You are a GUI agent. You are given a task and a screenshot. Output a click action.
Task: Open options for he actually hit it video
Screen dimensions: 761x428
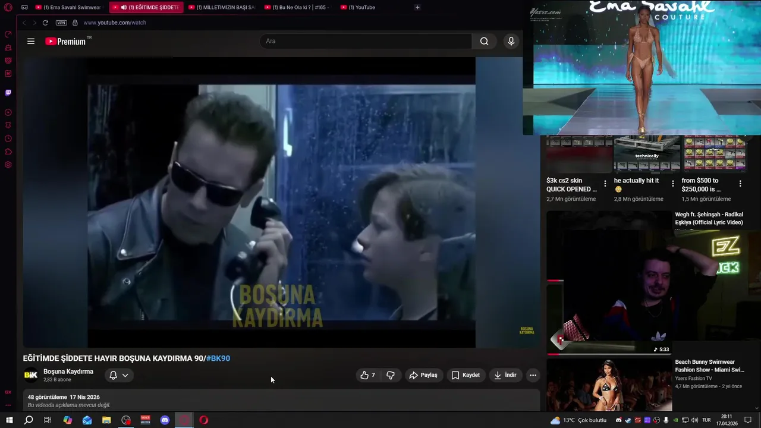(672, 184)
